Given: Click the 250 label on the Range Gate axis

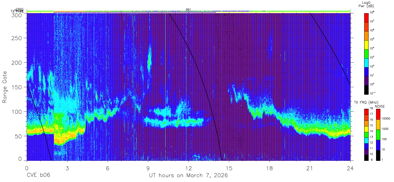Looking at the screenshot, I should 17,38.
